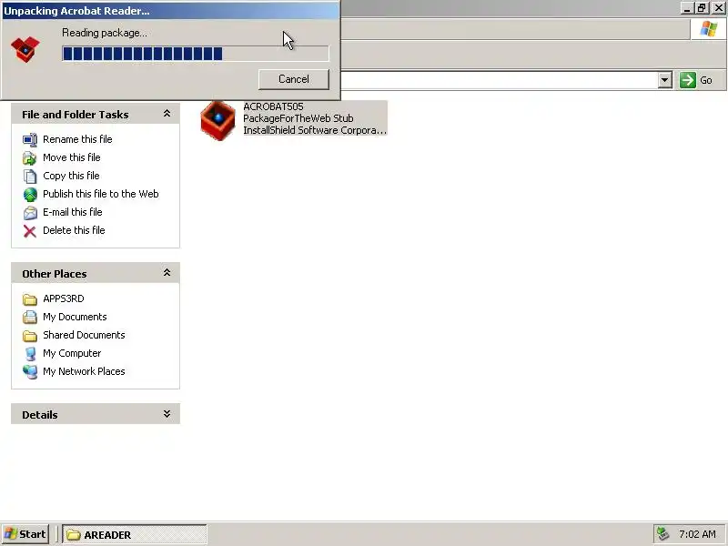The height and width of the screenshot is (546, 728).
Task: Click the My Network Places icon
Action: (30, 372)
